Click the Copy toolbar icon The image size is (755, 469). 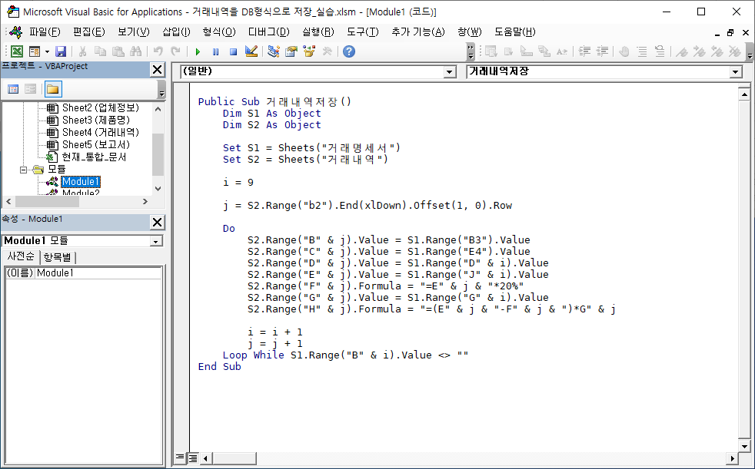tap(100, 51)
